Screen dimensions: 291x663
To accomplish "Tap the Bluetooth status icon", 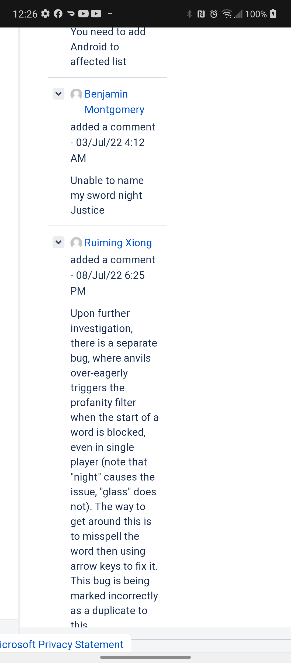I will coord(189,14).
